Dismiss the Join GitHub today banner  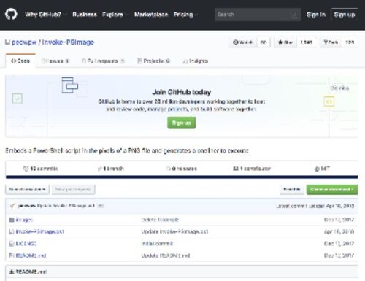pos(339,88)
